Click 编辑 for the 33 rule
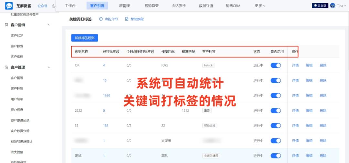The width and height of the screenshot is (349, 163). (309, 126)
